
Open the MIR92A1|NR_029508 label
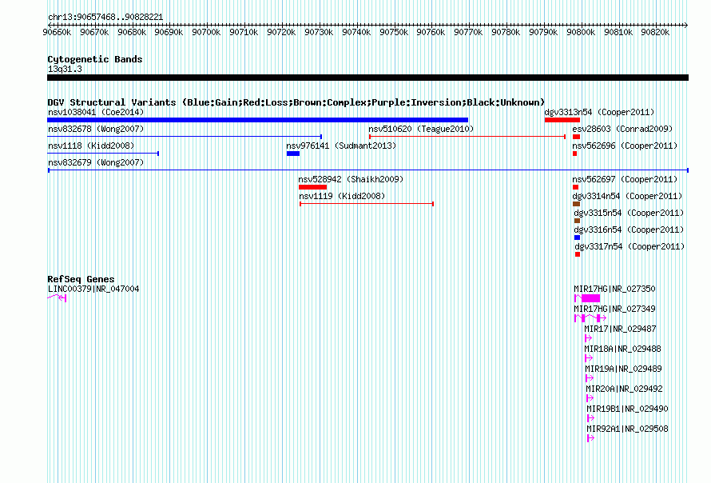(x=628, y=429)
